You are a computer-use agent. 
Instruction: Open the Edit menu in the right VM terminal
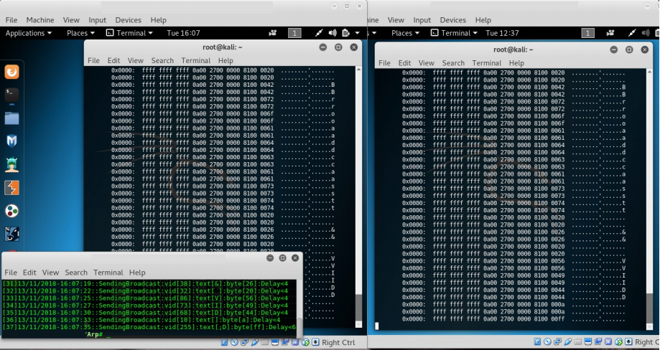(405, 63)
